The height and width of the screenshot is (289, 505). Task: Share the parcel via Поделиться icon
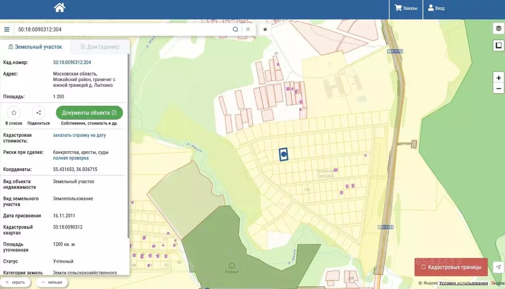coord(39,113)
